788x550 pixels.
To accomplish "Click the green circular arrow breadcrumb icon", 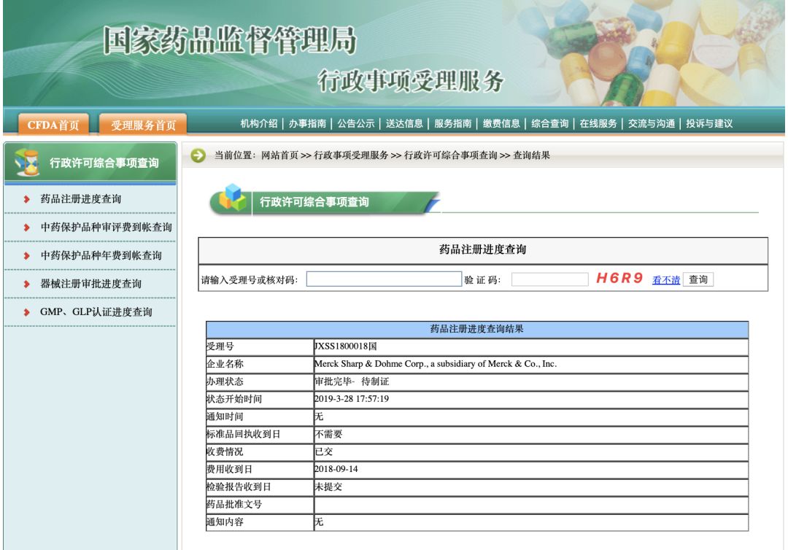I will click(197, 155).
